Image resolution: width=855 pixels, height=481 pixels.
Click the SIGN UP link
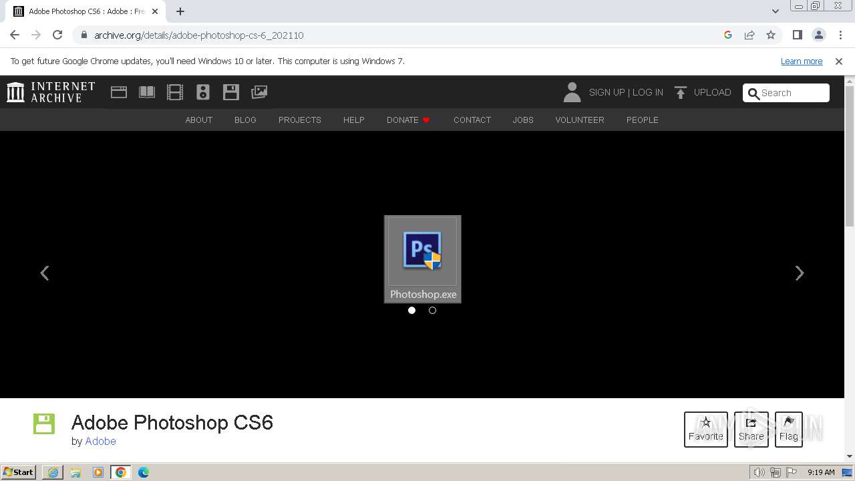[x=607, y=92]
